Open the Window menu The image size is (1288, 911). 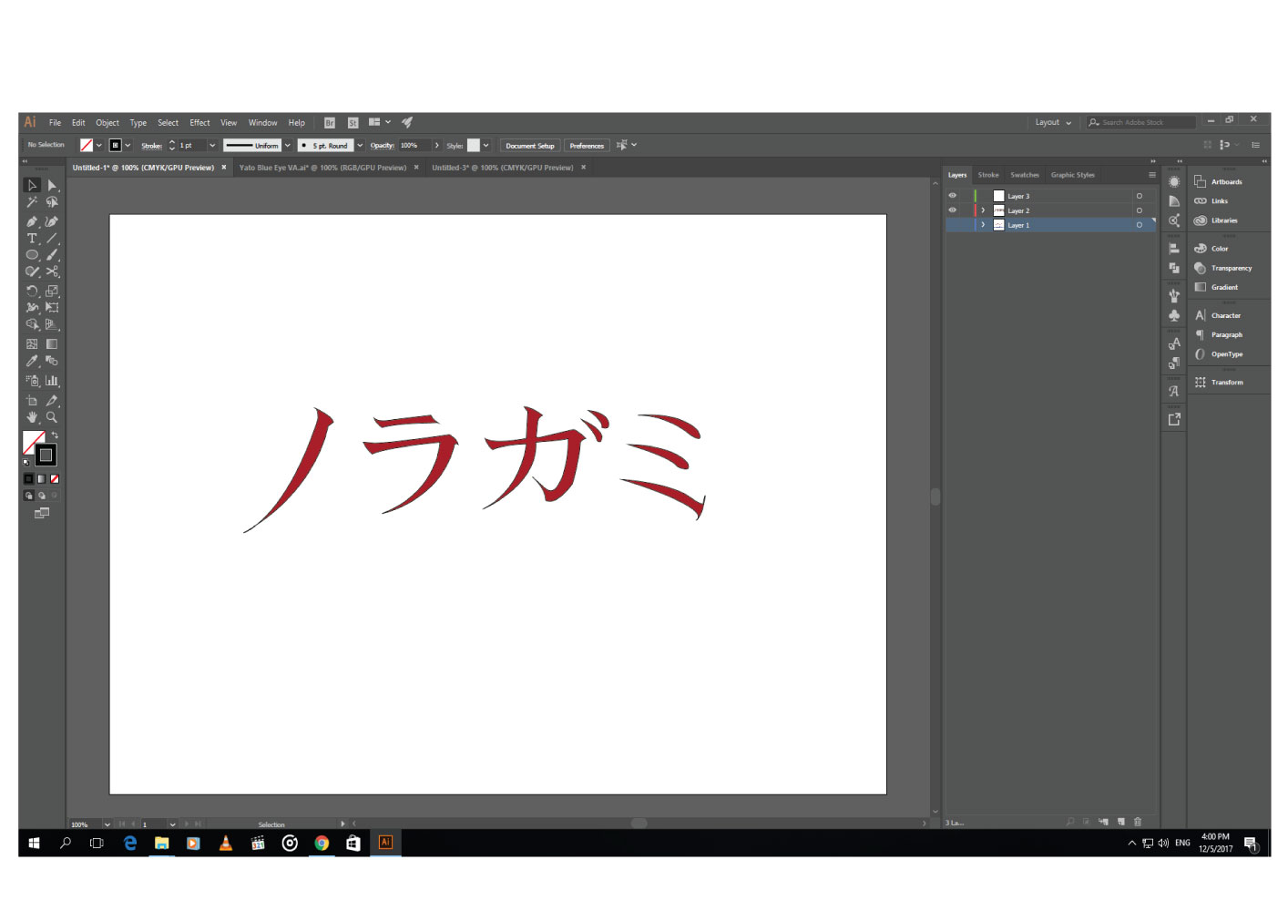pos(263,123)
